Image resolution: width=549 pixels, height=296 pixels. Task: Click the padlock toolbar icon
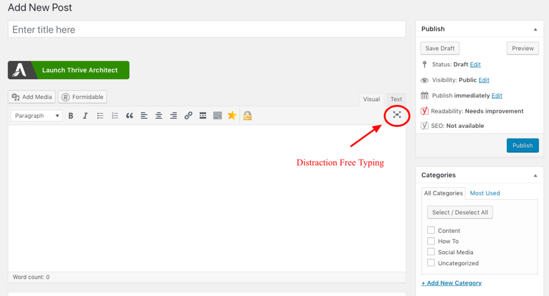[x=248, y=116]
